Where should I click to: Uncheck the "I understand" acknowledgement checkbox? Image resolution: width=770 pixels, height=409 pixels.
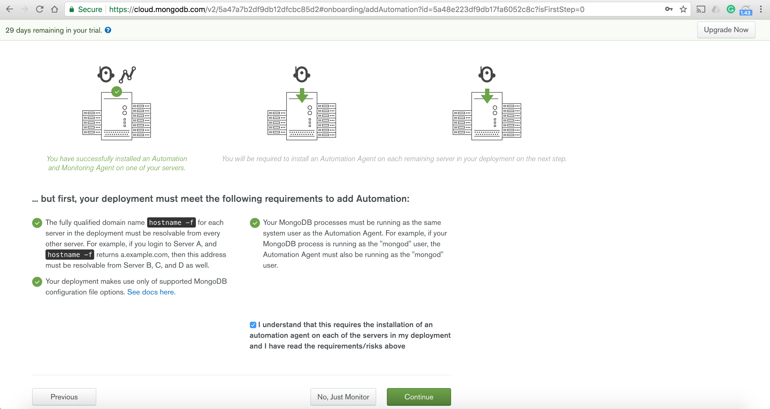pyautogui.click(x=253, y=325)
